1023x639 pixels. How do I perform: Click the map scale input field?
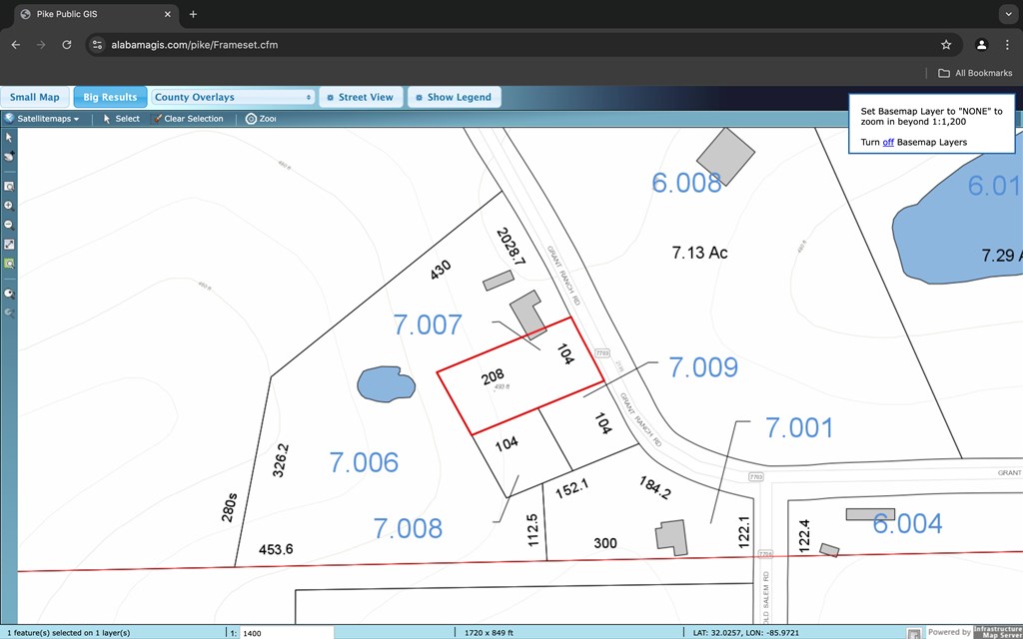pyautogui.click(x=286, y=633)
